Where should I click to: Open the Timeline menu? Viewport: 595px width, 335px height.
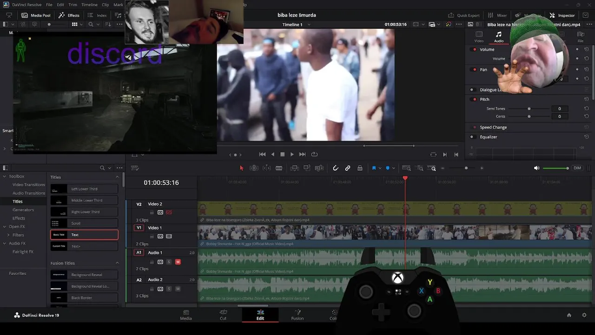89,5
